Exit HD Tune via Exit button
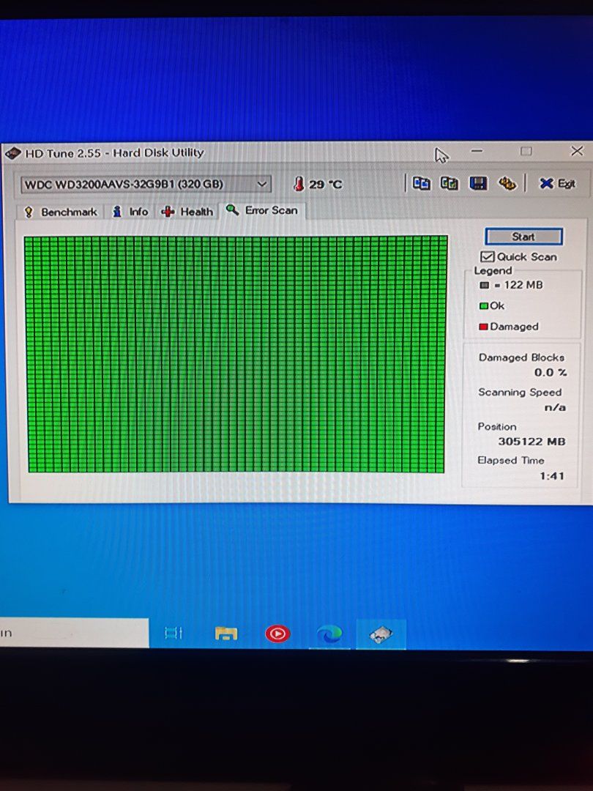593x791 pixels. (557, 184)
